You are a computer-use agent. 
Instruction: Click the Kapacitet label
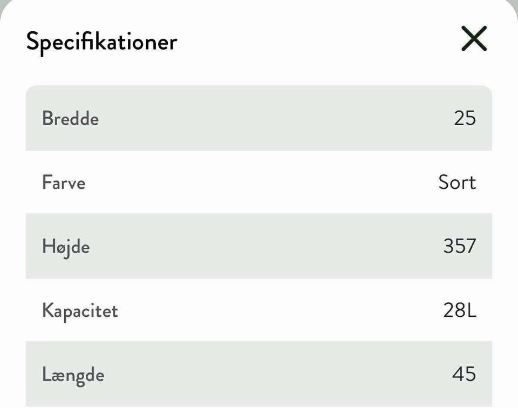click(80, 311)
